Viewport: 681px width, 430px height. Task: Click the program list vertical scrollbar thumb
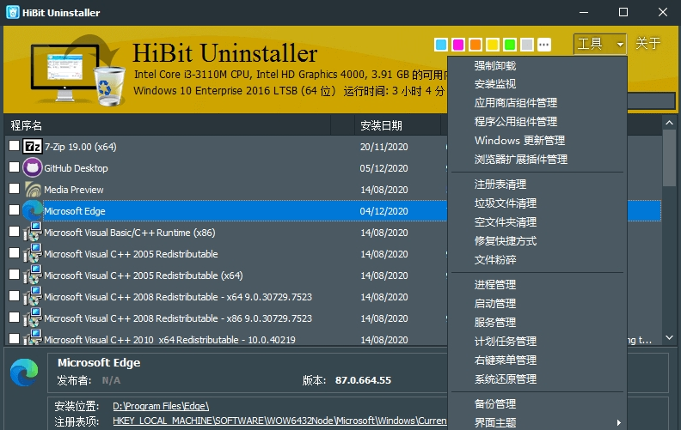[x=669, y=158]
